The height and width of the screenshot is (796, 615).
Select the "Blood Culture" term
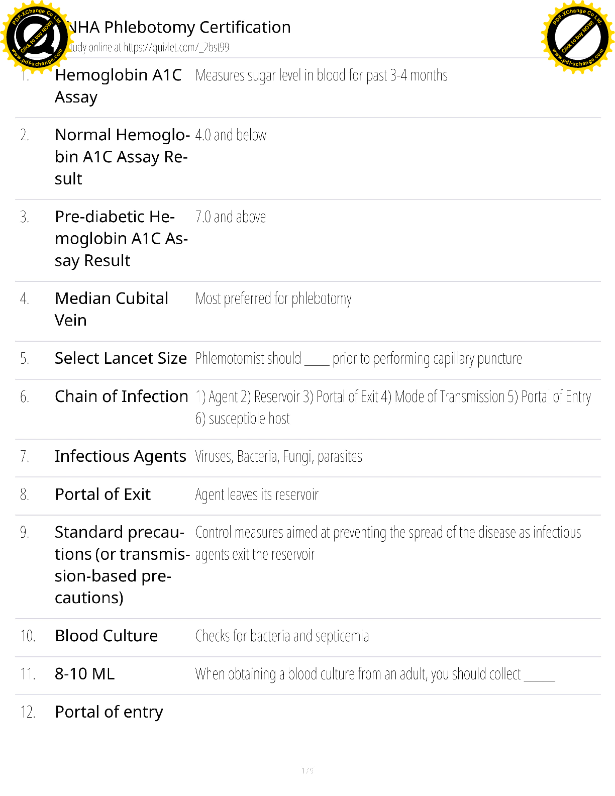(106, 636)
